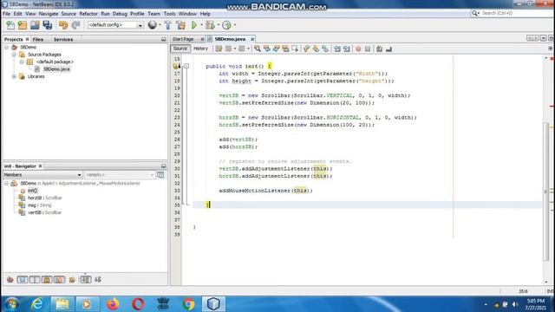This screenshot has width=555, height=312.
Task: Open the File menu
Action: coord(6,14)
